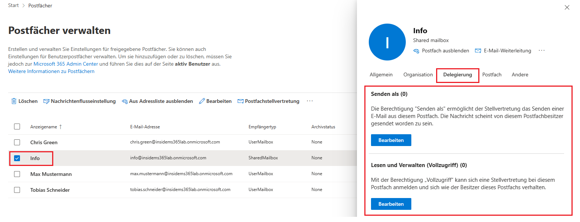Toggle the select-all checkbox in header
The height and width of the screenshot is (222, 580).
17,126
